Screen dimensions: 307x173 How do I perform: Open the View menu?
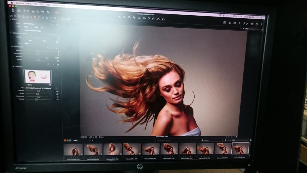point(48,5)
